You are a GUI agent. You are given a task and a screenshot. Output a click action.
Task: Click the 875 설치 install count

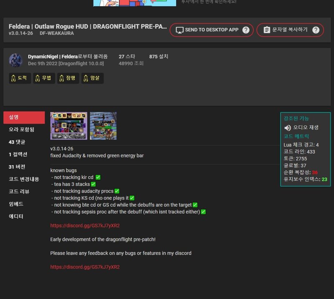coord(159,57)
